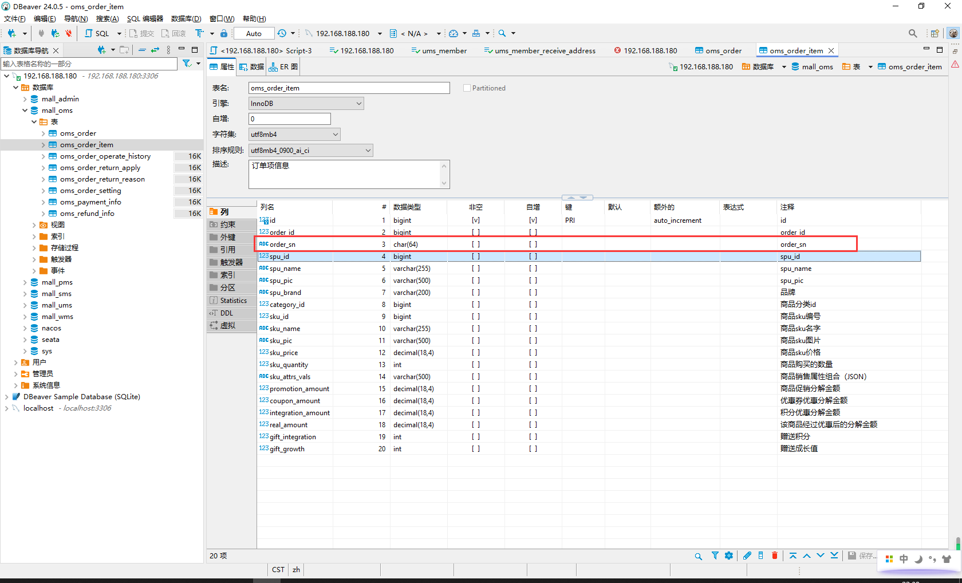Open a new SQL editor with SQL button

[x=97, y=33]
